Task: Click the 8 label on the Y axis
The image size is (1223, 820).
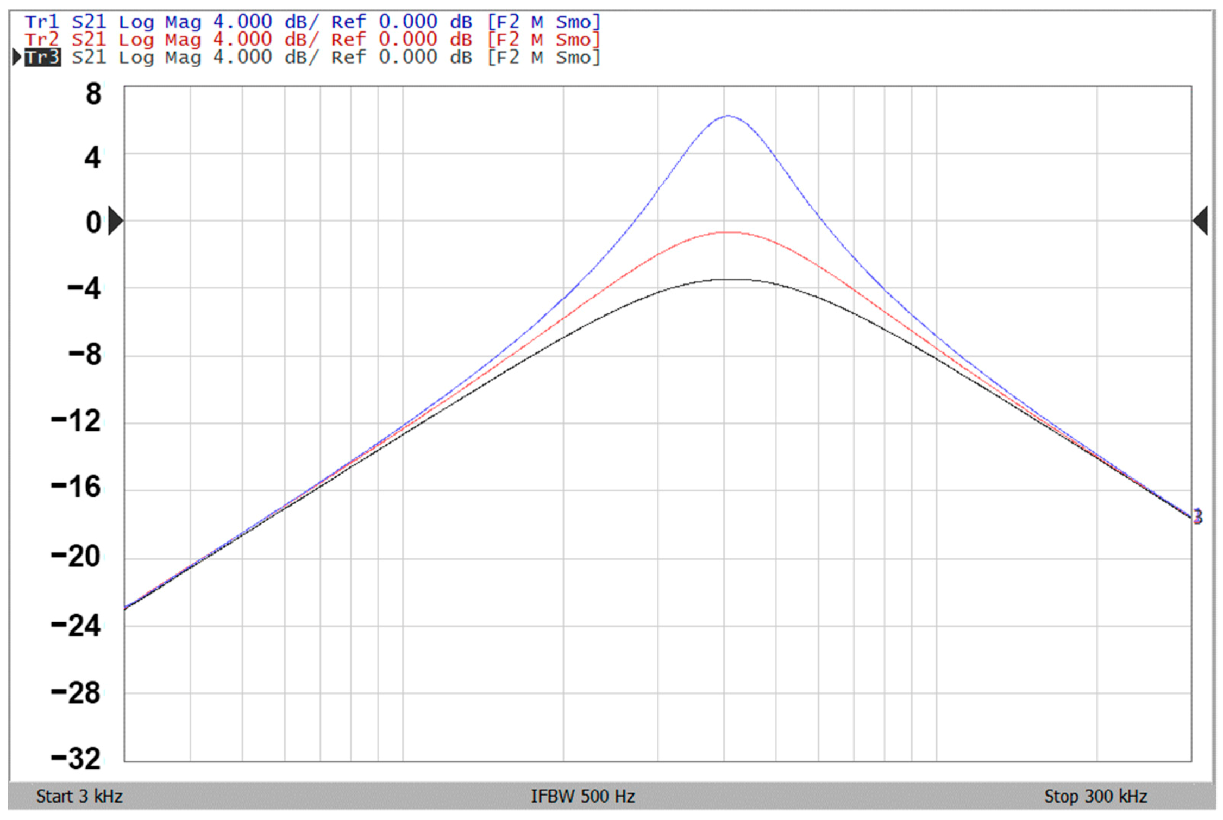Action: click(93, 94)
